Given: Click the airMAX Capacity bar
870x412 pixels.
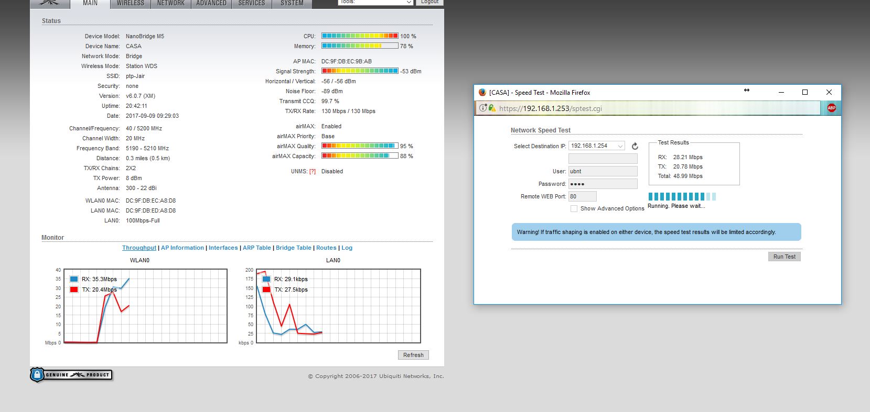Looking at the screenshot, I should pos(360,156).
